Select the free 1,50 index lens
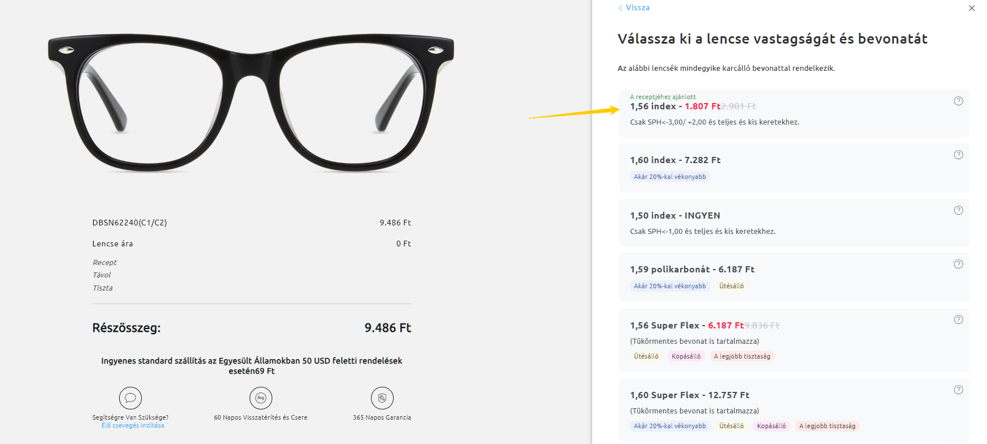The image size is (987, 444). (x=794, y=223)
